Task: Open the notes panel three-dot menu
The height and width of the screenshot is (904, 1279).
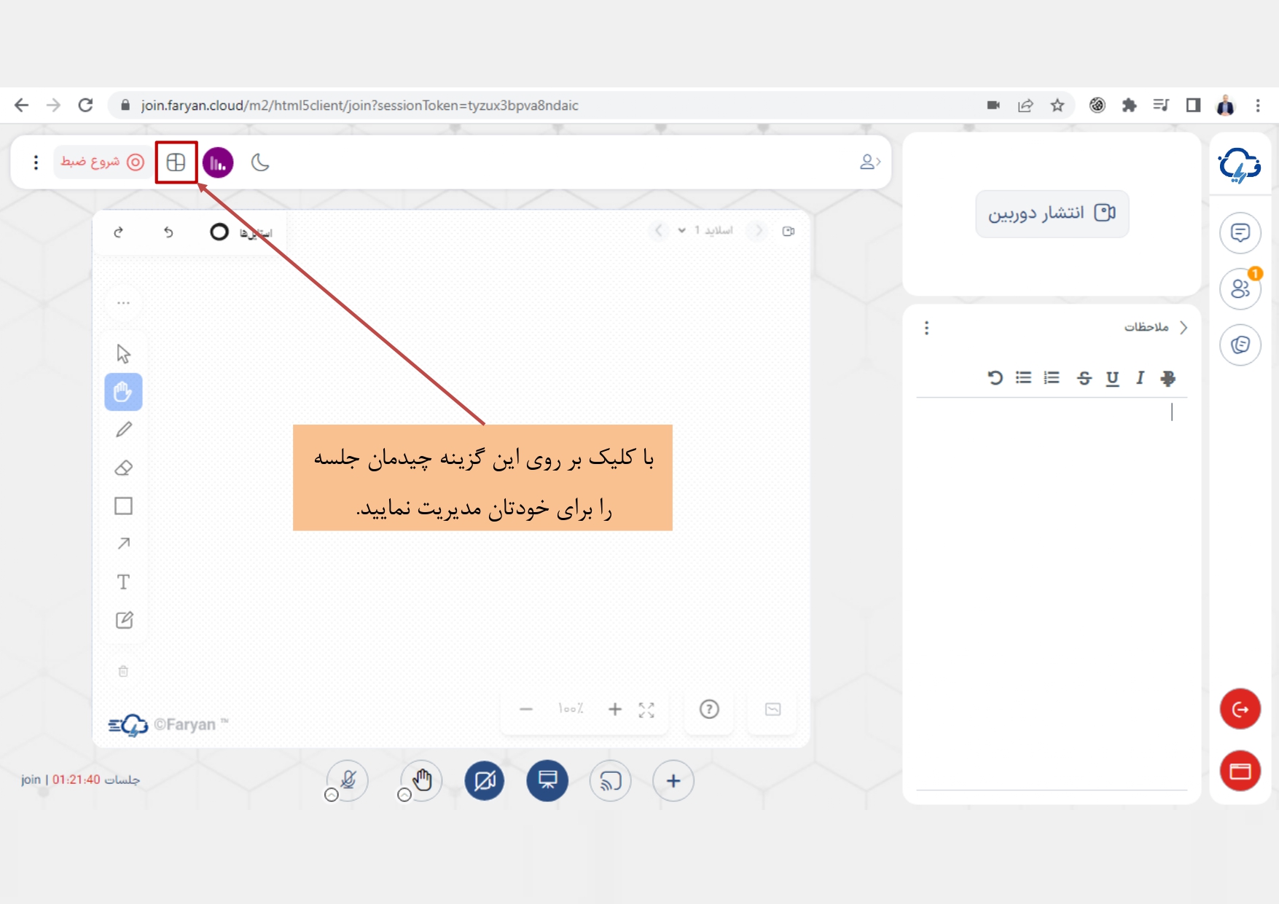Action: [926, 328]
